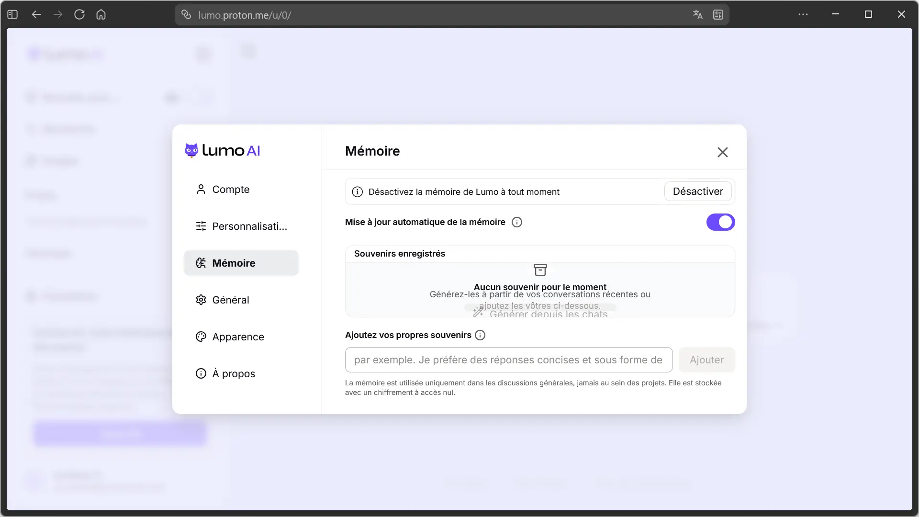
Task: Open the À propos section
Action: [241, 374]
